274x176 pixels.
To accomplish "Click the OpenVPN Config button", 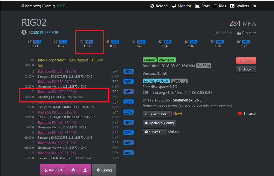I will [159, 123].
